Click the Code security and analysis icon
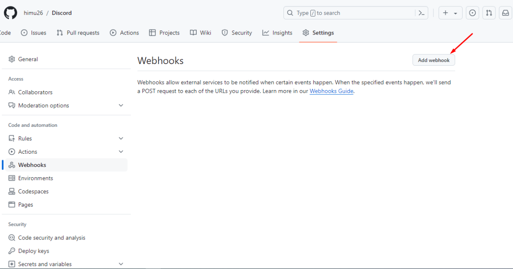This screenshot has height=269, width=513. click(x=12, y=238)
